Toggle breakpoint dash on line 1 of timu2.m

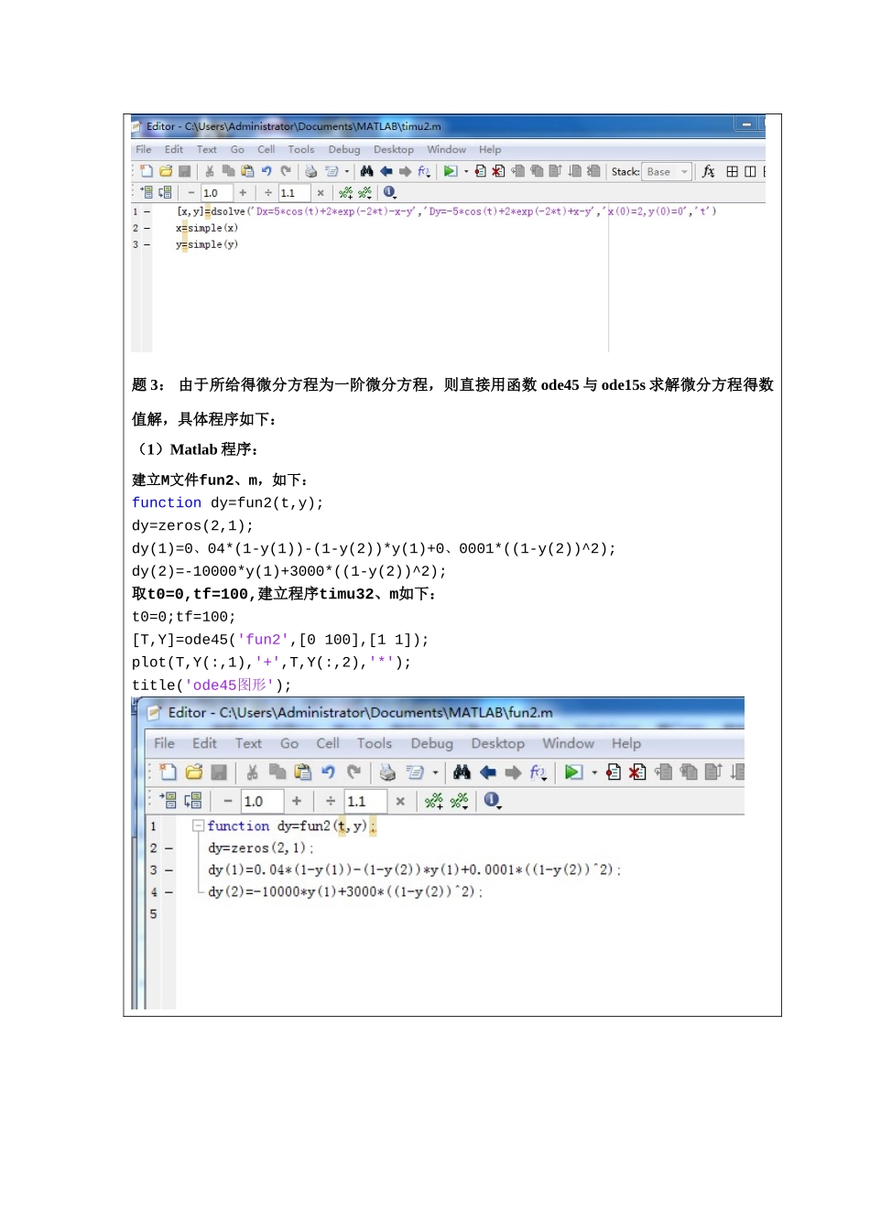pyautogui.click(x=147, y=211)
